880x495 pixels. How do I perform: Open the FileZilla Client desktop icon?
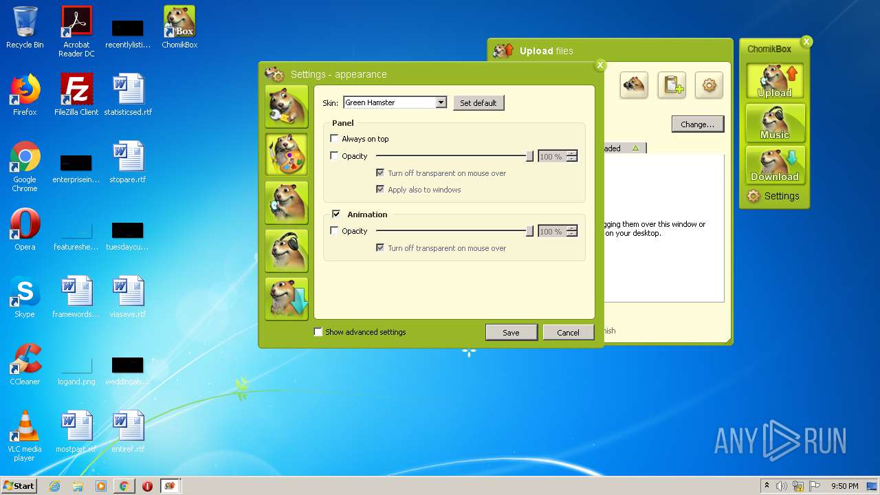[76, 95]
